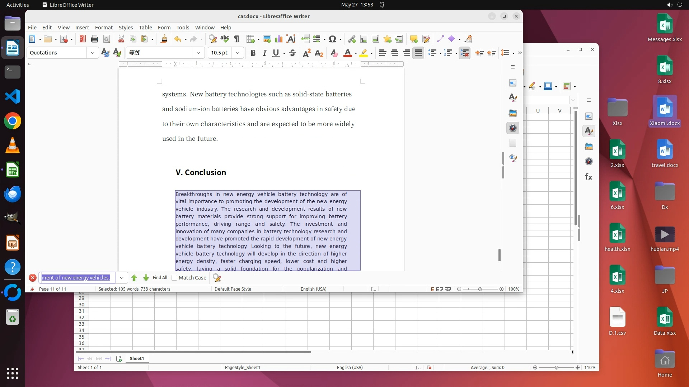
Task: Click the Strikethrough formatting icon
Action: click(292, 53)
